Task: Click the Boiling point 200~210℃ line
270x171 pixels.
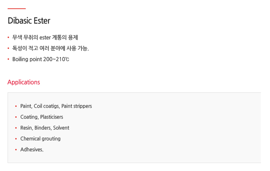Action: [41, 59]
